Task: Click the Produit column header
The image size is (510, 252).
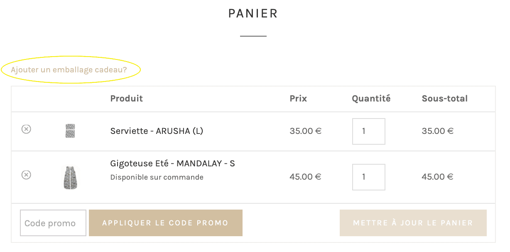Action: point(126,99)
